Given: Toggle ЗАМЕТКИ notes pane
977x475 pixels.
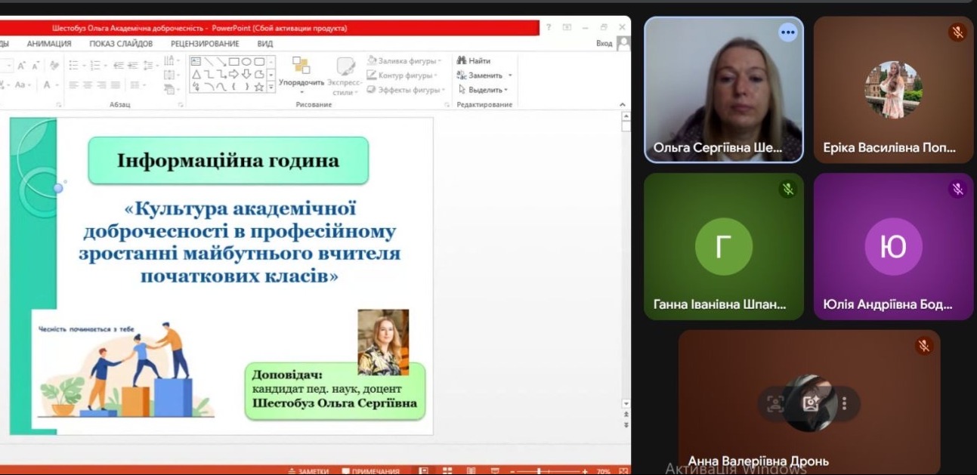Looking at the screenshot, I should pos(308,470).
